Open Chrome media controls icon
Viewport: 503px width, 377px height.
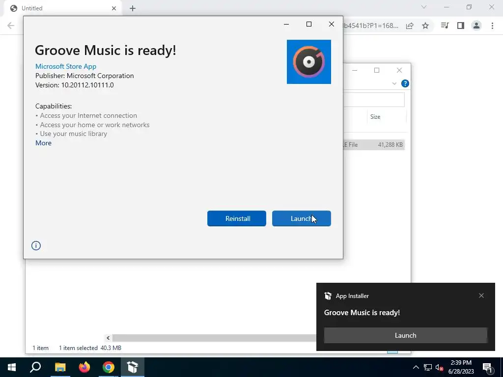point(445,26)
